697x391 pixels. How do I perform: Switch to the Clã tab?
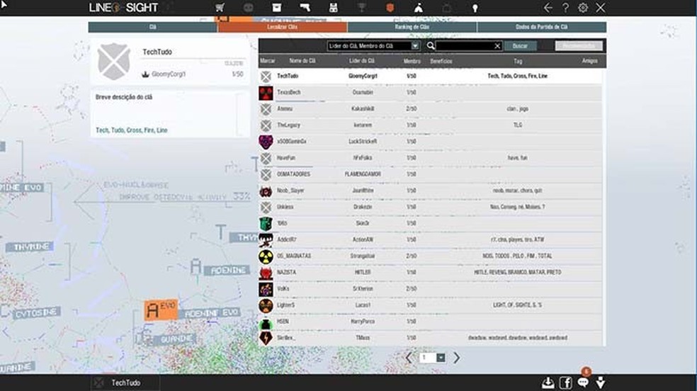tap(153, 27)
